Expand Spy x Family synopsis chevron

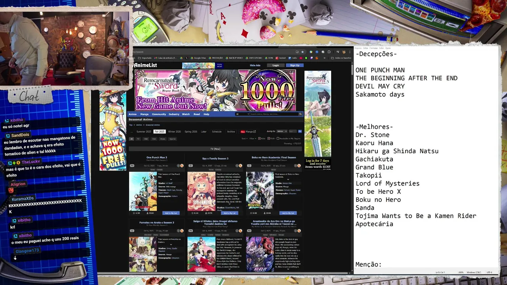[229, 204]
